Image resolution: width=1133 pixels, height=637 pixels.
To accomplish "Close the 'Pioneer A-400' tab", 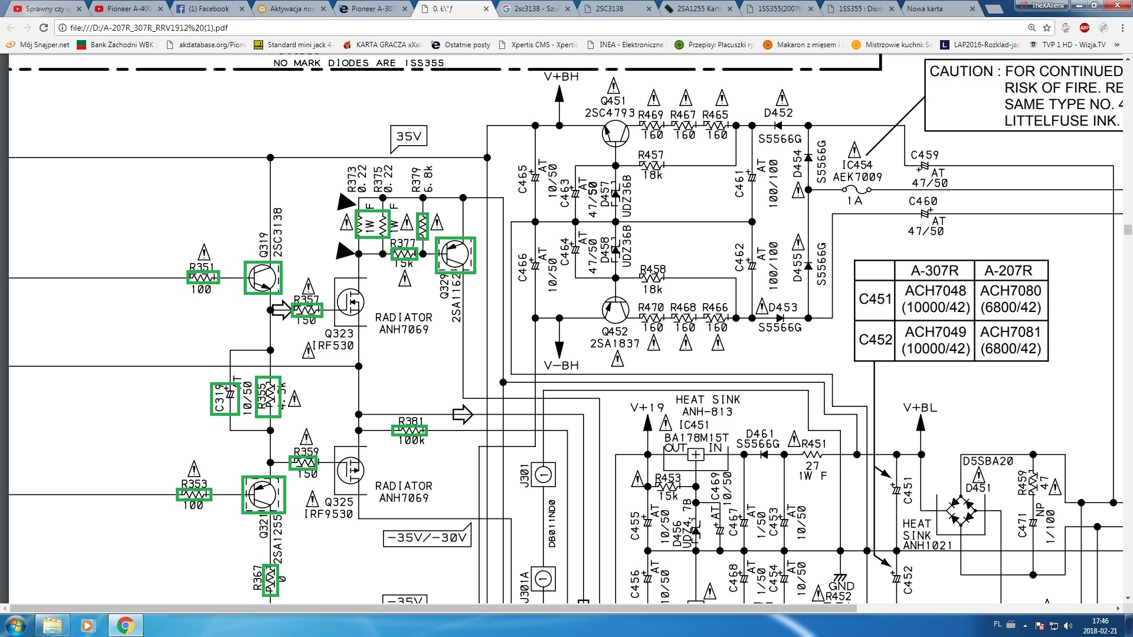I will pyautogui.click(x=160, y=9).
